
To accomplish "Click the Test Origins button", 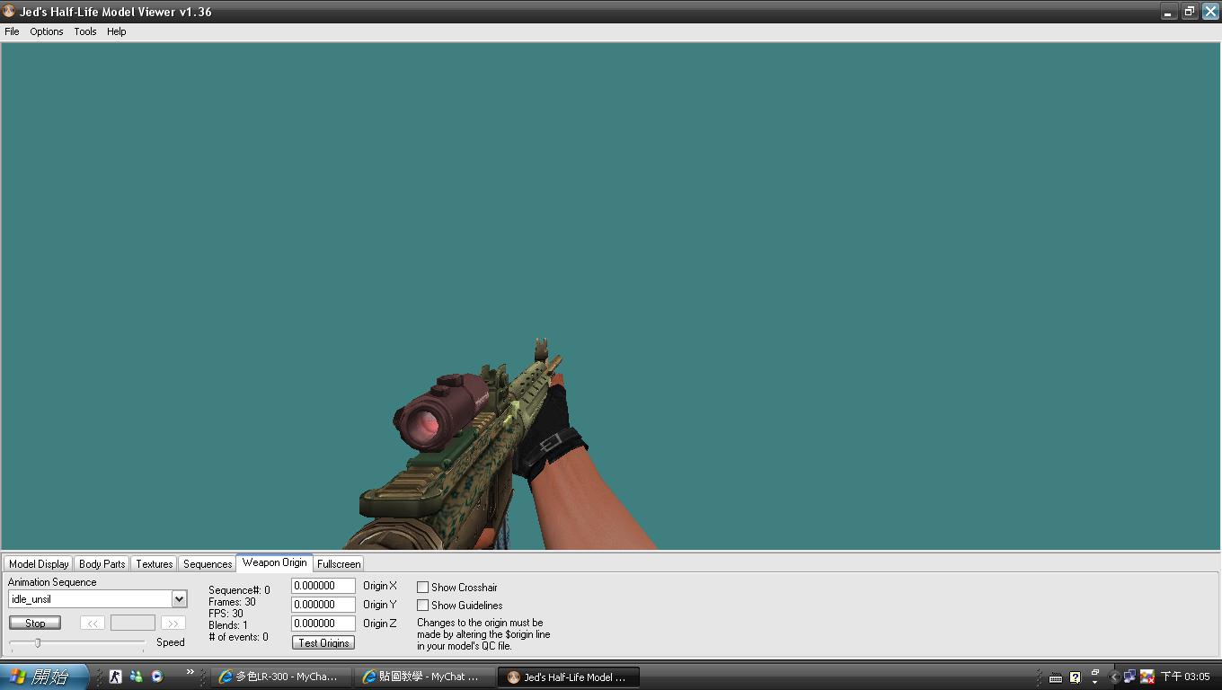I will click(x=323, y=643).
